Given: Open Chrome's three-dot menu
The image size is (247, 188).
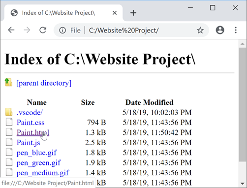Looking at the screenshot, I should tap(236, 30).
